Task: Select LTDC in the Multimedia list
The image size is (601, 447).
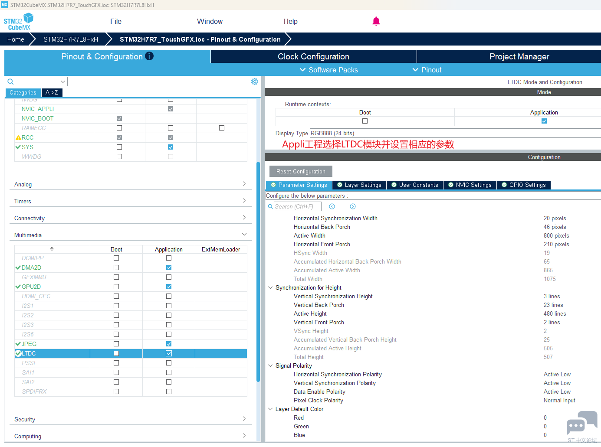Action: coord(29,353)
